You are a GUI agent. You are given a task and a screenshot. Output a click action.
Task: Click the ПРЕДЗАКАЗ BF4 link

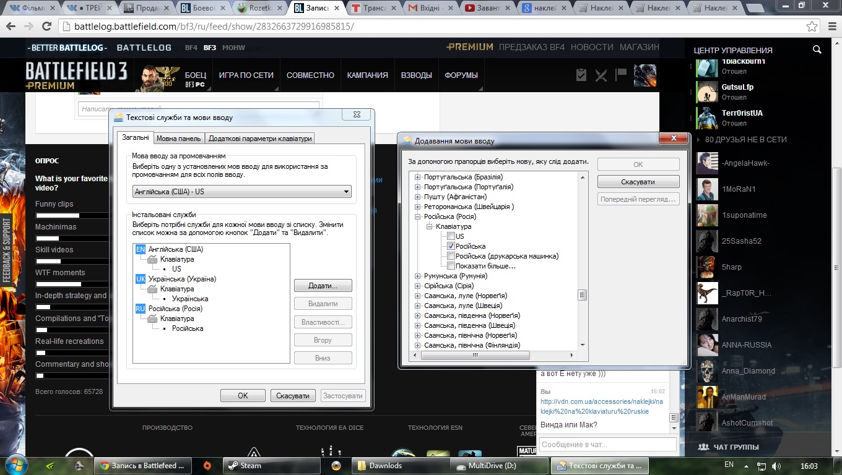tap(532, 47)
